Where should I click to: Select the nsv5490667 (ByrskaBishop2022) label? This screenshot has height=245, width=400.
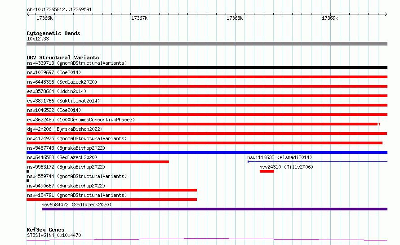point(66,186)
